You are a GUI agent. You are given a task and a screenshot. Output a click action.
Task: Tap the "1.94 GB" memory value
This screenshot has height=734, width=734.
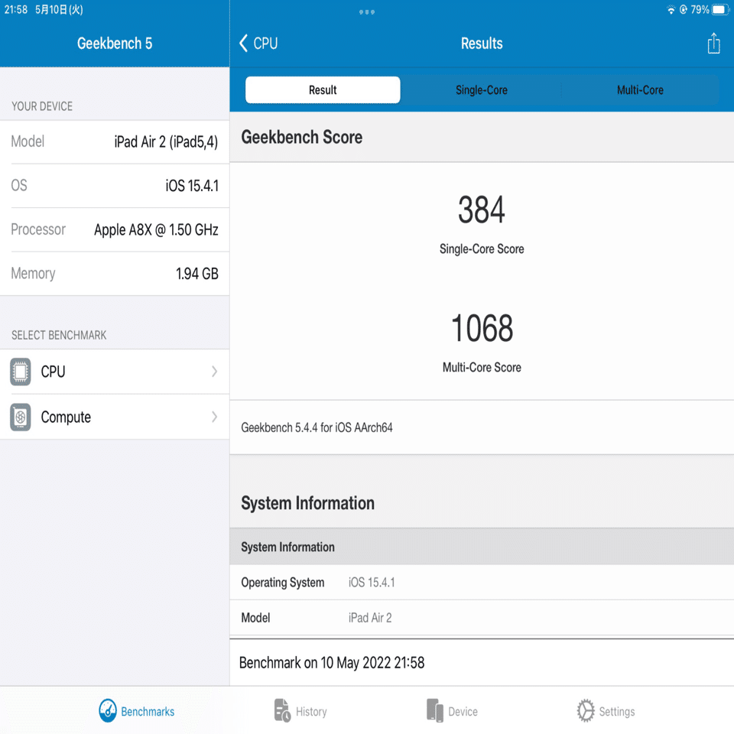[x=197, y=274]
